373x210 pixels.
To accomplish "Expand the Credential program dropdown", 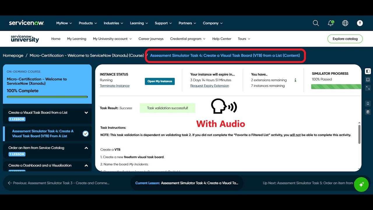I will point(188,39).
